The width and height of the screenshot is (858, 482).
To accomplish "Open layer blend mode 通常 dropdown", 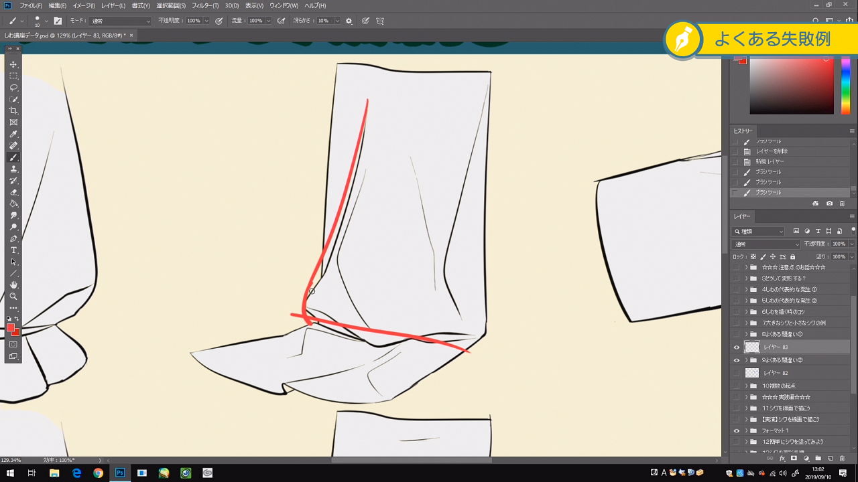I will [766, 244].
